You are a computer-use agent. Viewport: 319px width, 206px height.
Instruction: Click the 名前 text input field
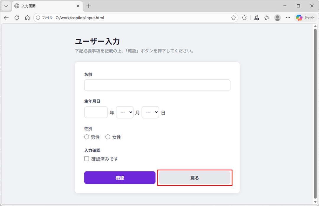coord(157,85)
